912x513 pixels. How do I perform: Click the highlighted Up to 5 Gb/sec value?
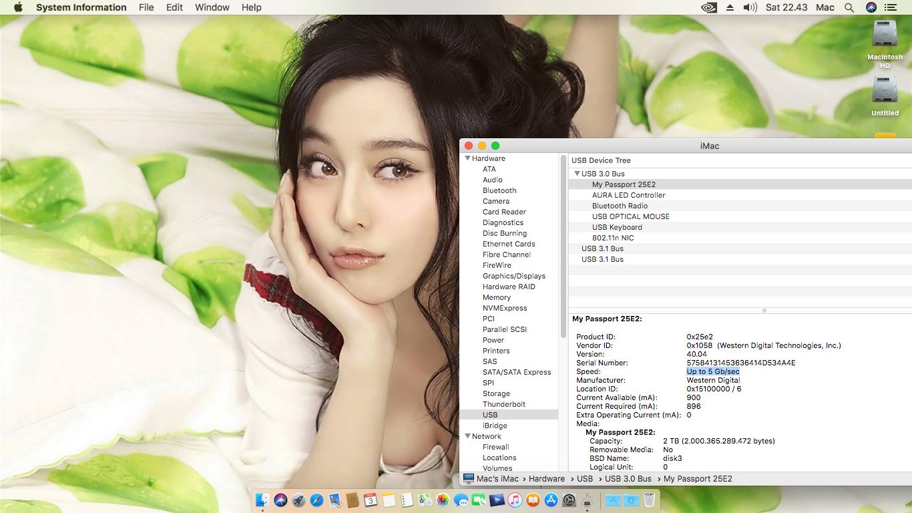(x=713, y=371)
